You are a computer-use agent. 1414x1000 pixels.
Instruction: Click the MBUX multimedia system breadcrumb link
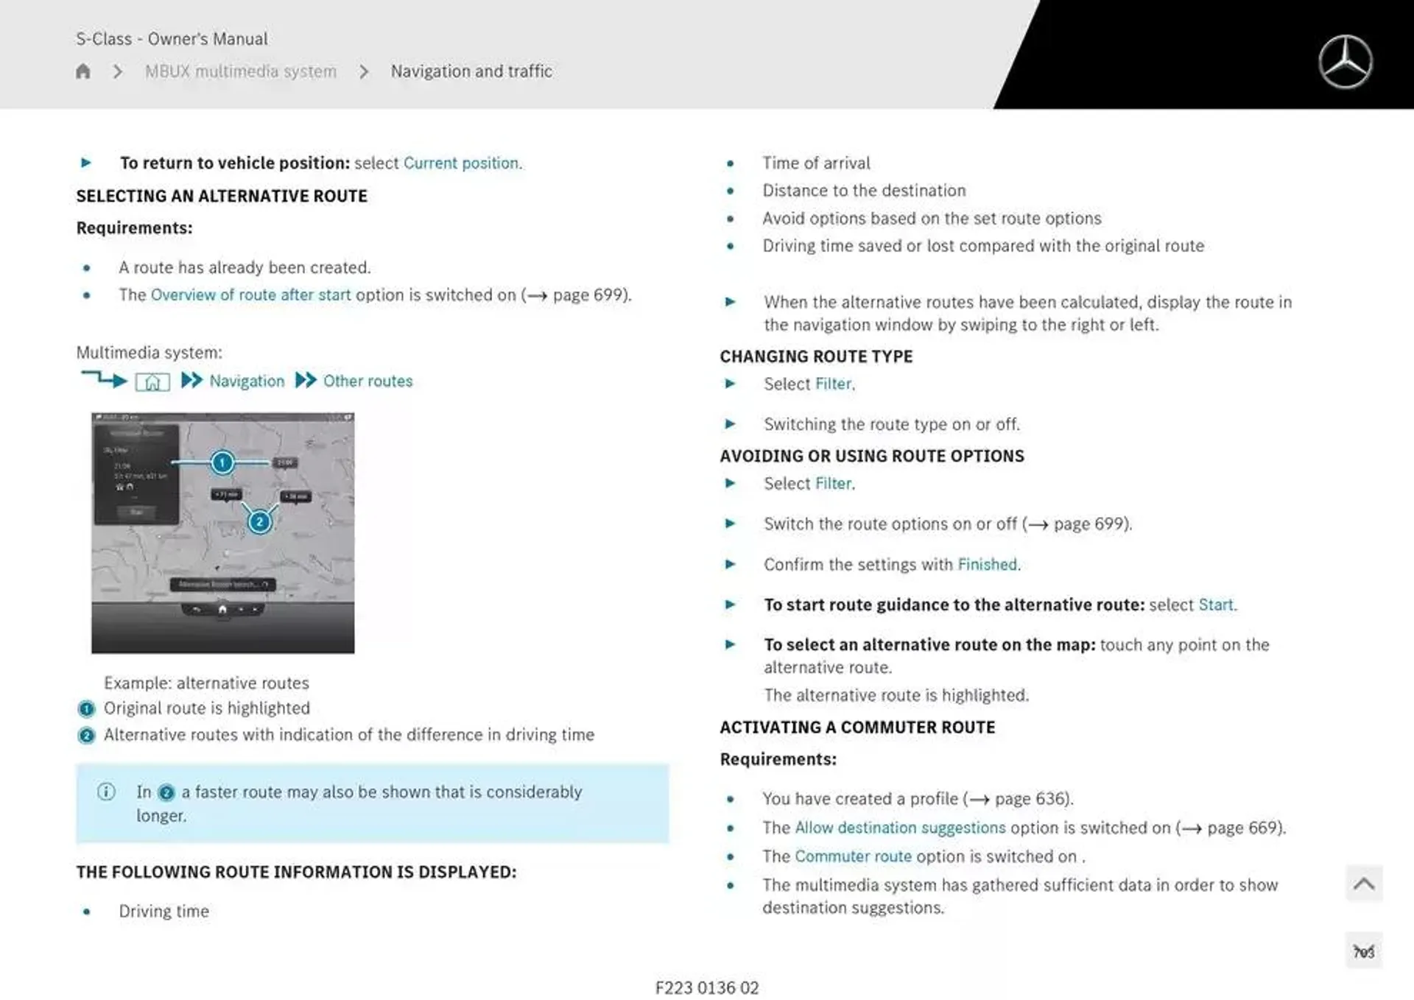238,71
